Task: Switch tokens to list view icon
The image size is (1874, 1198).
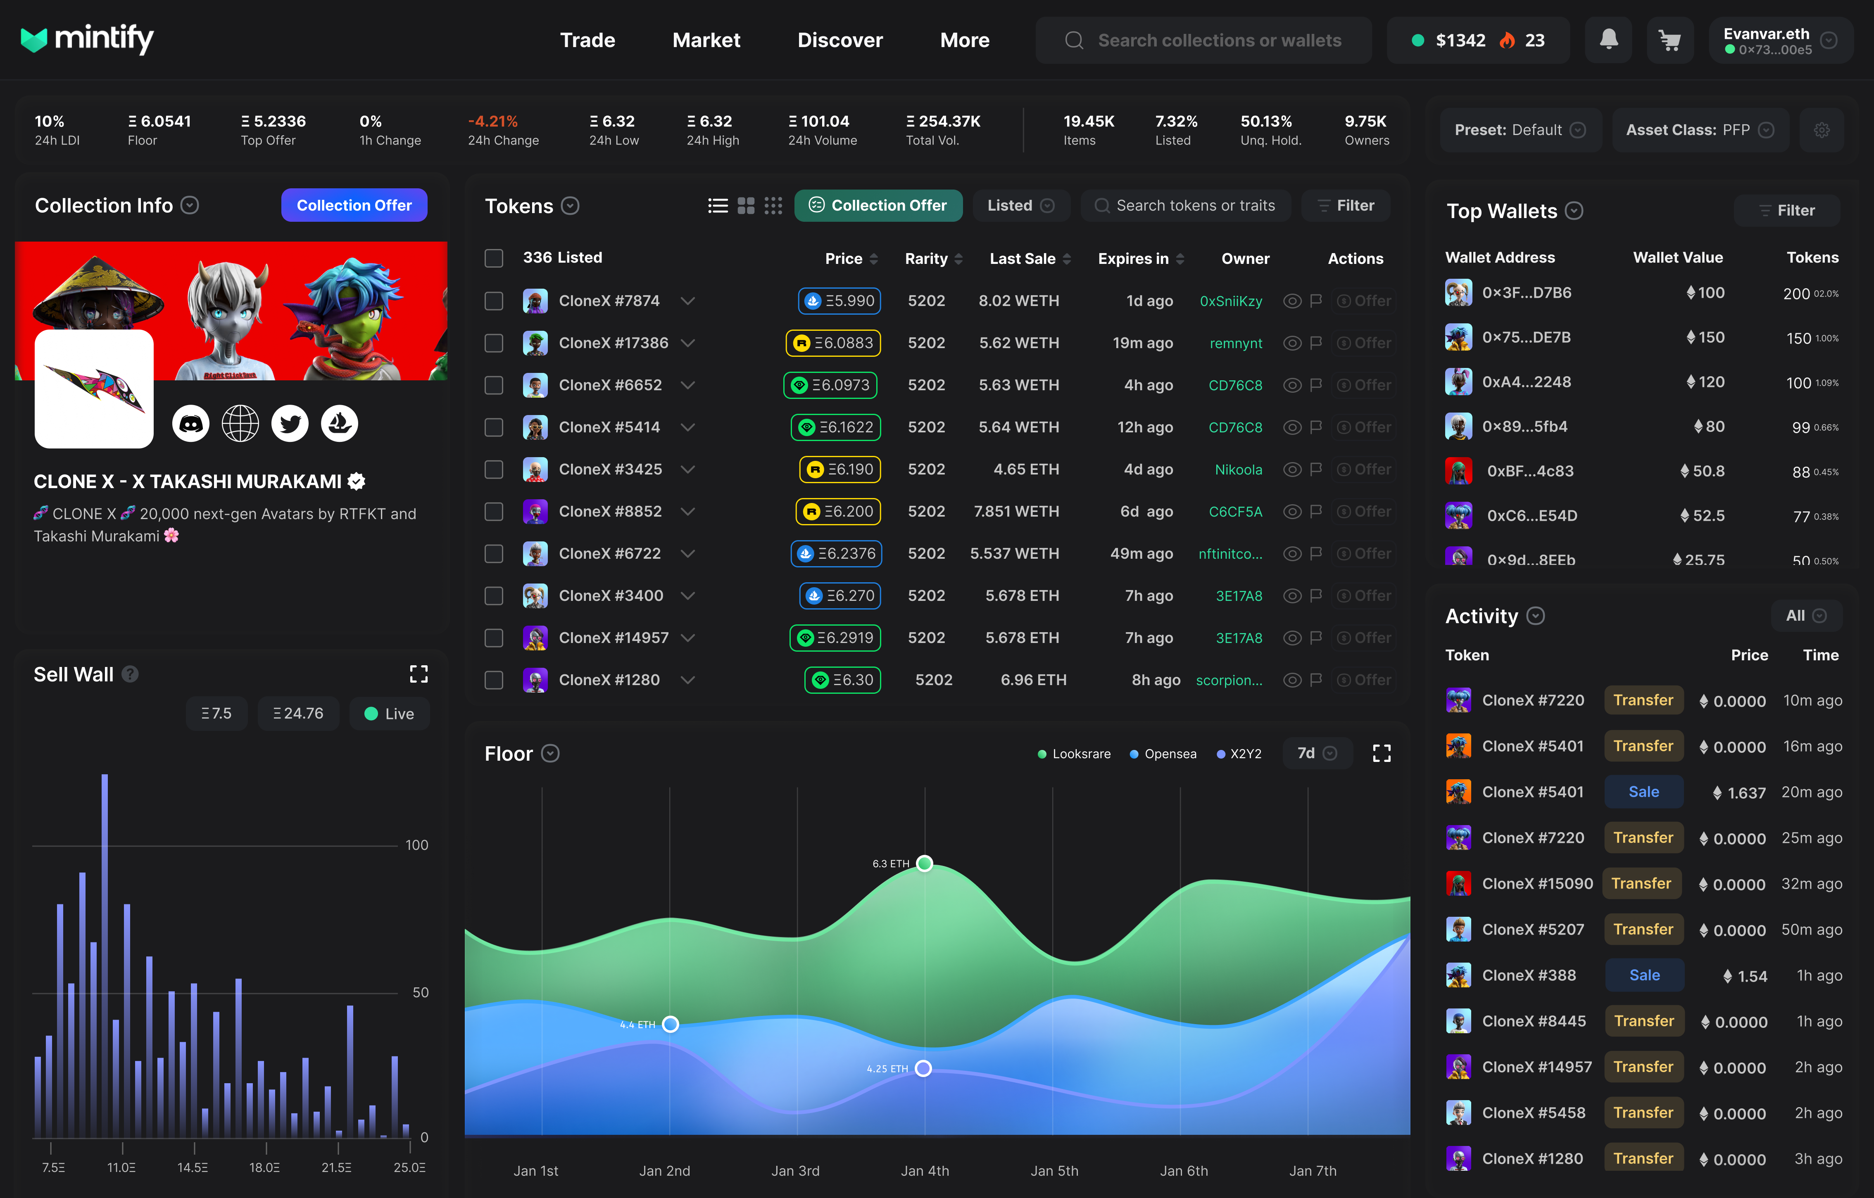Action: [x=718, y=205]
